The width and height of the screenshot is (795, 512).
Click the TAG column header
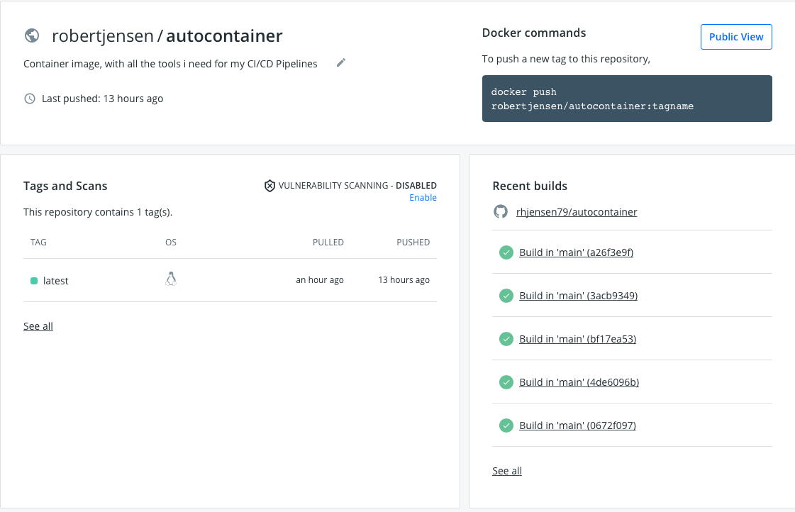[38, 243]
